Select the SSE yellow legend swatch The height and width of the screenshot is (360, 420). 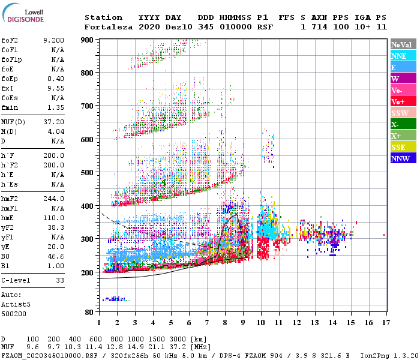click(403, 147)
